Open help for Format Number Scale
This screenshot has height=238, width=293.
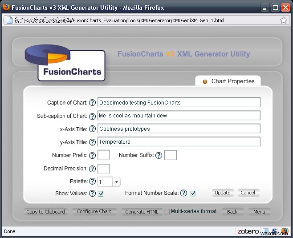tap(183, 193)
